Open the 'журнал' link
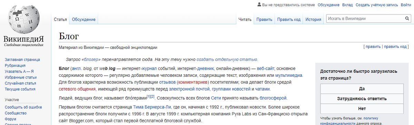This screenshot has height=125, width=414. [x=149, y=68]
